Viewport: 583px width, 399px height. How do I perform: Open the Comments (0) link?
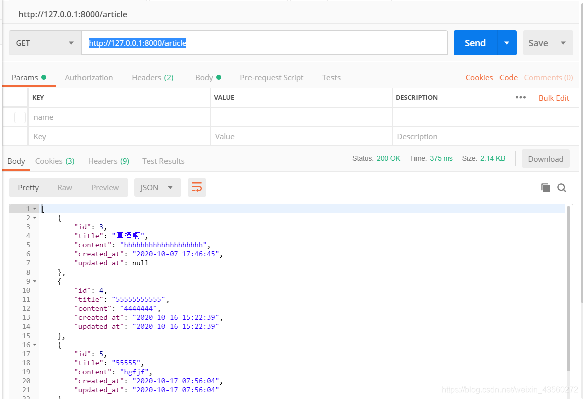(548, 78)
